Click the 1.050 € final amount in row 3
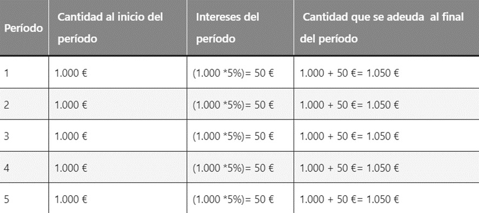Viewport: 479px width, 213px height. click(382, 136)
